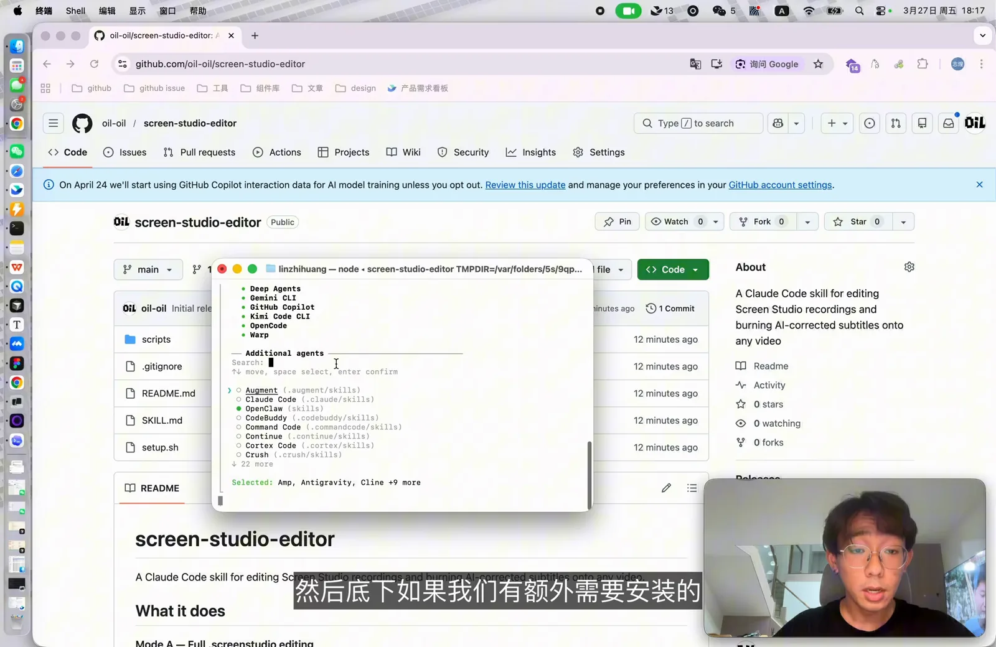Switch to the Issues tab

tap(125, 152)
